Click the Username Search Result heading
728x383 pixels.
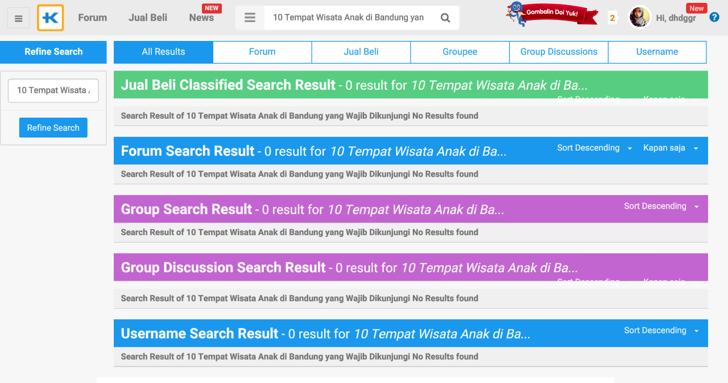[x=200, y=334]
